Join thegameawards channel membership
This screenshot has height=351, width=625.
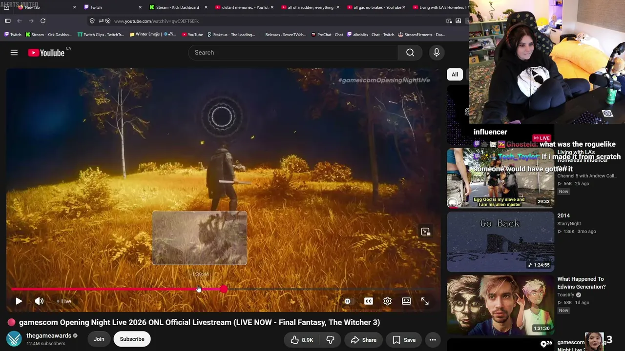point(99,339)
